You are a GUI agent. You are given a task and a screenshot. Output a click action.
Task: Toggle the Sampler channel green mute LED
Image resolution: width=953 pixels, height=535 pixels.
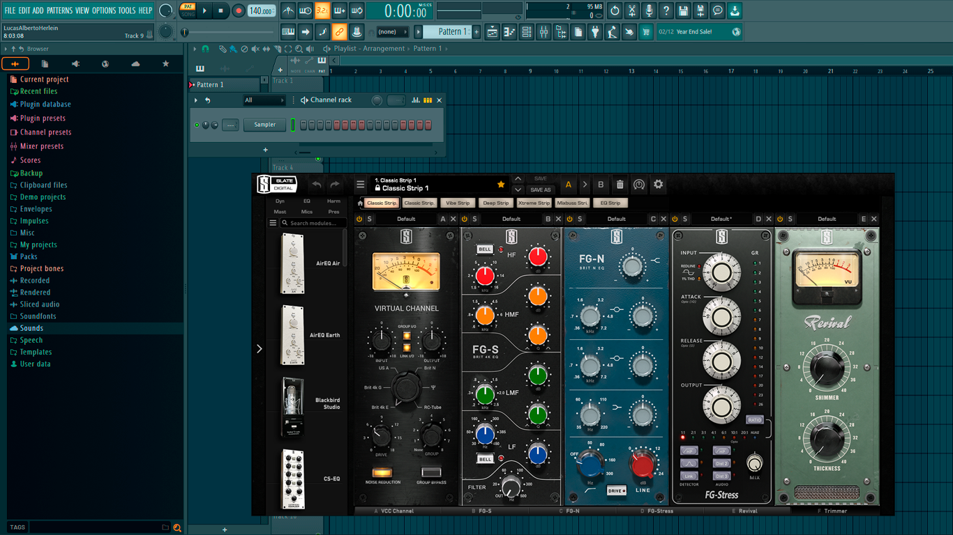click(x=197, y=125)
